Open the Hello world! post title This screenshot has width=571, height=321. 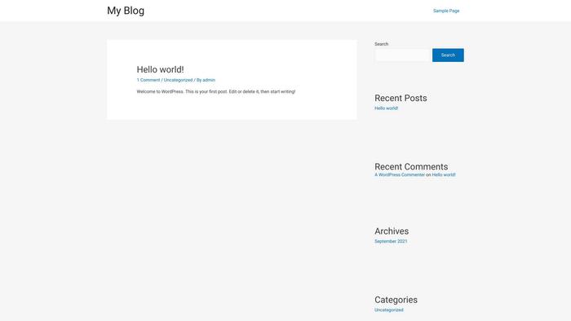point(160,69)
